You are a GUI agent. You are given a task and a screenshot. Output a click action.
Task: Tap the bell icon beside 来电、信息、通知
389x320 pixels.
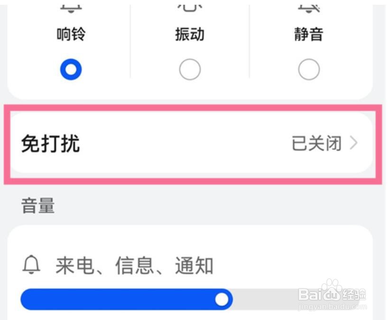(31, 265)
